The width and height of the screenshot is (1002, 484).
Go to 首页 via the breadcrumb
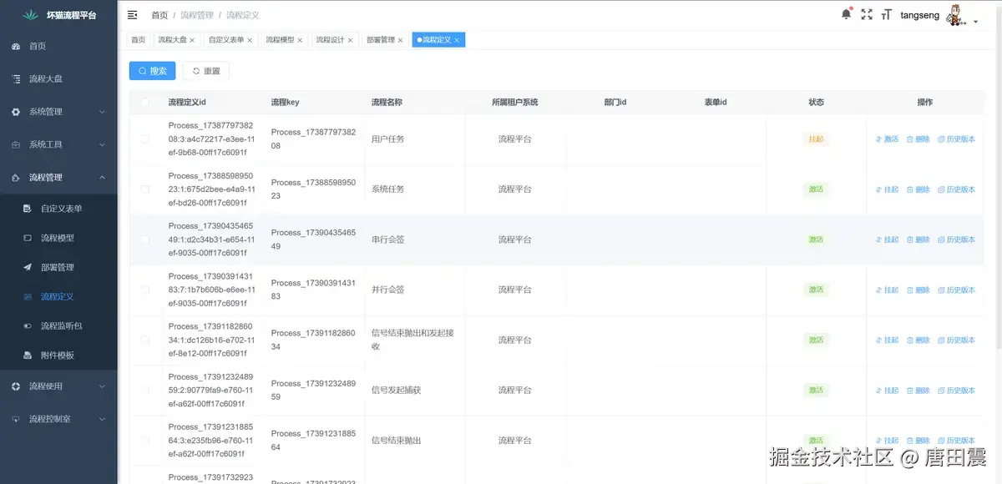coord(159,15)
